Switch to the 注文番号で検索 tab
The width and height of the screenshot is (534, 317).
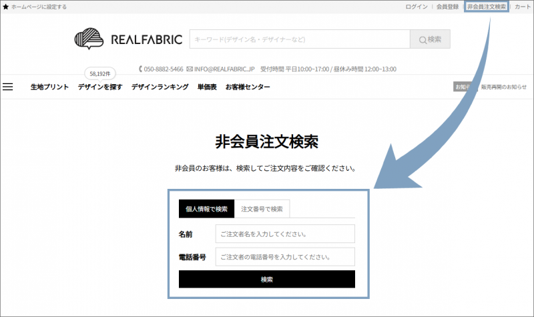click(x=262, y=209)
